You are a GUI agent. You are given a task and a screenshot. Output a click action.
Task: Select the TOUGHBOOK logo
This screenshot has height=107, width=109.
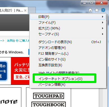coord(48,104)
